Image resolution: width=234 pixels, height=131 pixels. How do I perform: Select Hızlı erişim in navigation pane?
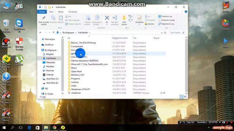coord(50,39)
